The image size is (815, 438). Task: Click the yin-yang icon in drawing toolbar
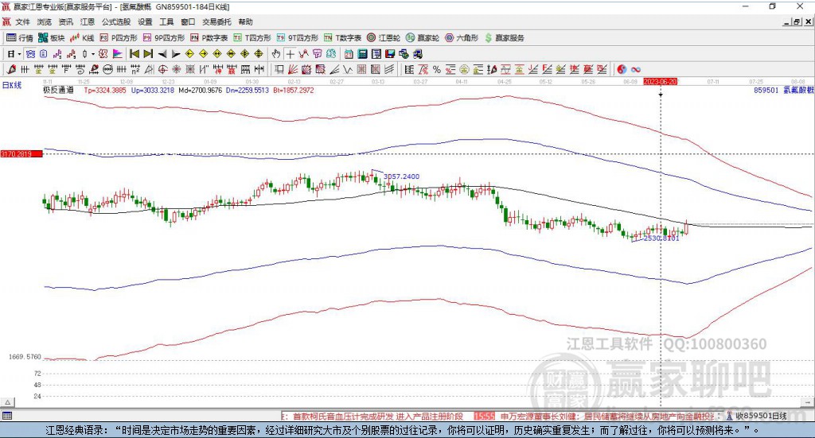tap(622, 69)
